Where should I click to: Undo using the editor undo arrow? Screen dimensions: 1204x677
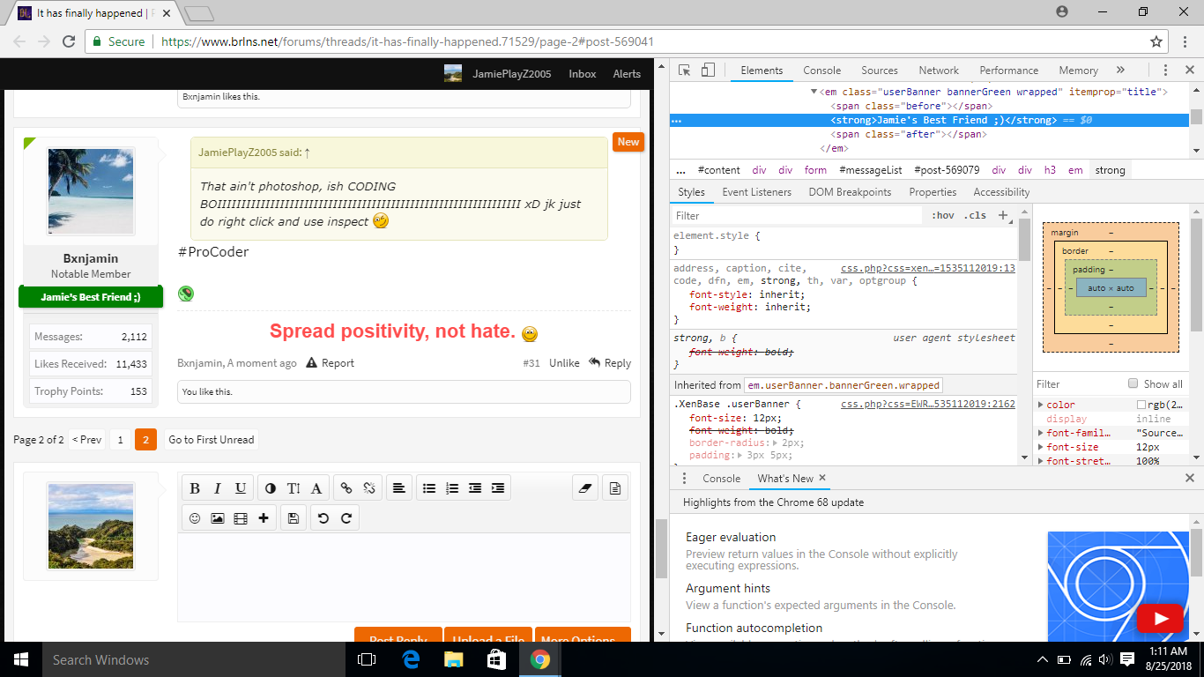pos(323,518)
